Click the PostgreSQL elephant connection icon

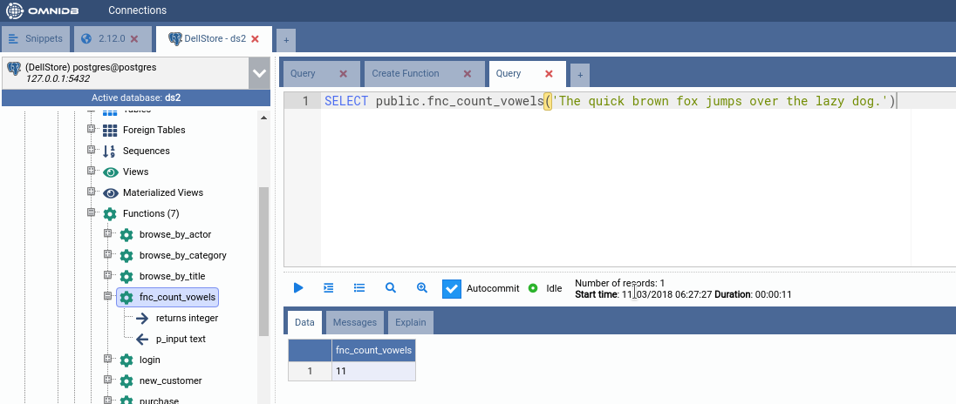14,68
